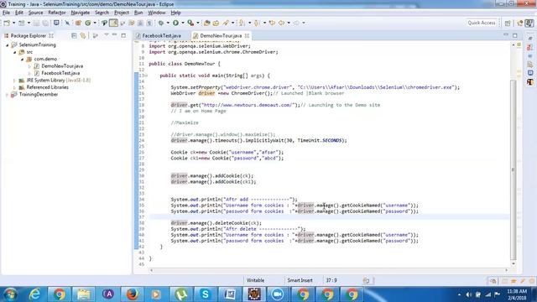Image resolution: width=537 pixels, height=302 pixels.
Task: Collapse the src folder node
Action: [x=15, y=52]
